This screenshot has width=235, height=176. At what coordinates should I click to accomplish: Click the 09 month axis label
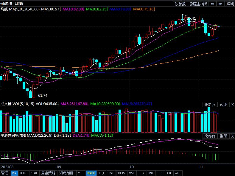[x=59, y=167]
